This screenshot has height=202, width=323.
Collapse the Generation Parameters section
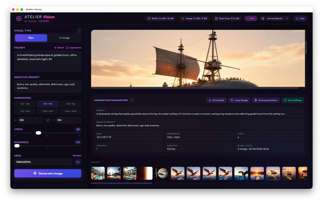coord(132,100)
